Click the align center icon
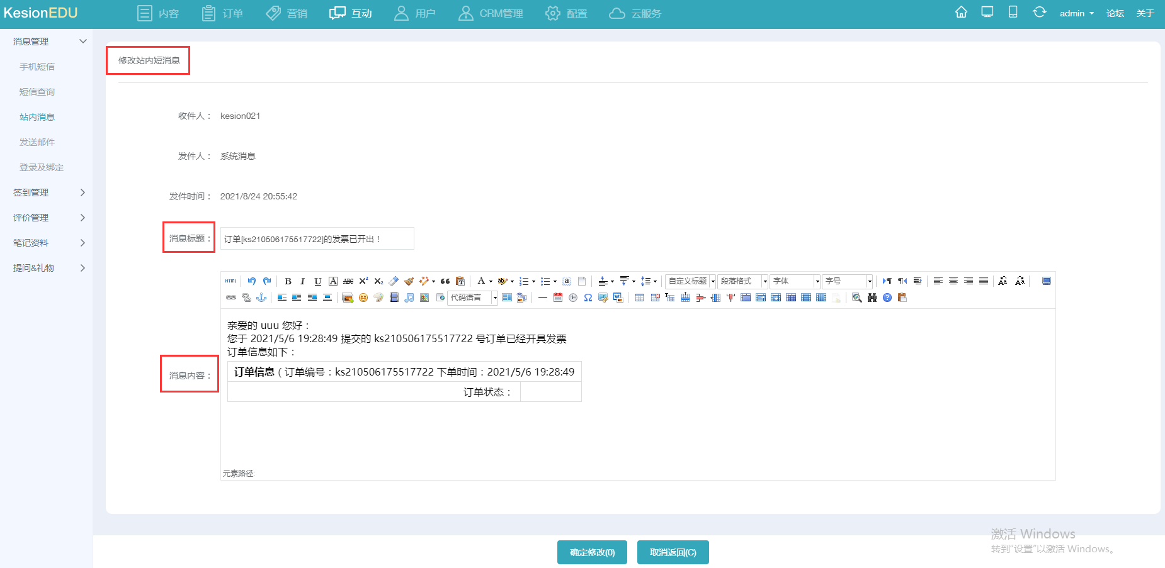The image size is (1165, 568). pos(953,281)
